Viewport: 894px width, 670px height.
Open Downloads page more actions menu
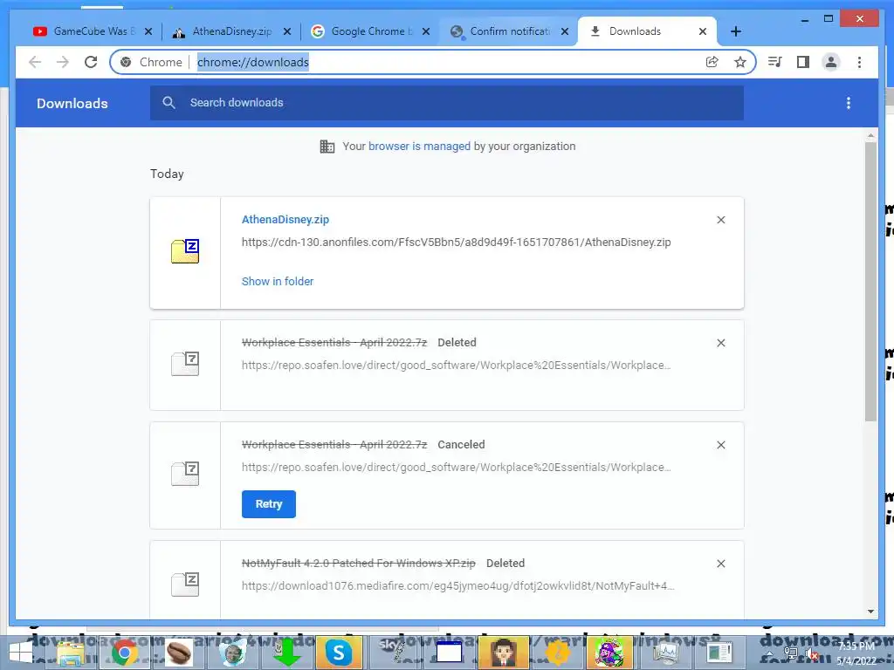849,103
